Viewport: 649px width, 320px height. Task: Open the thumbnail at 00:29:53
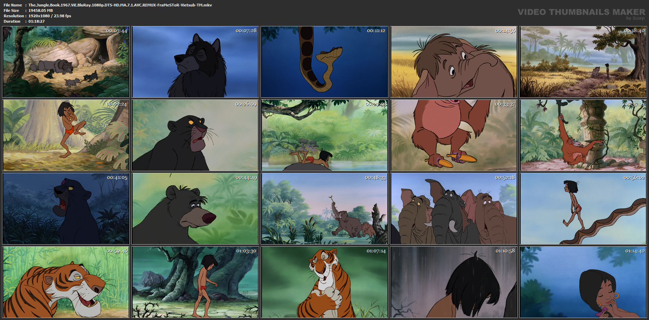click(x=324, y=135)
